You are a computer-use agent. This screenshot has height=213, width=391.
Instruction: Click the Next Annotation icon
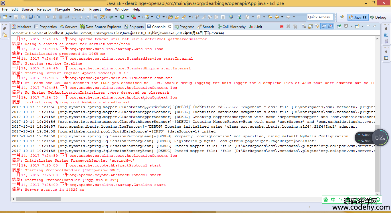(247, 17)
